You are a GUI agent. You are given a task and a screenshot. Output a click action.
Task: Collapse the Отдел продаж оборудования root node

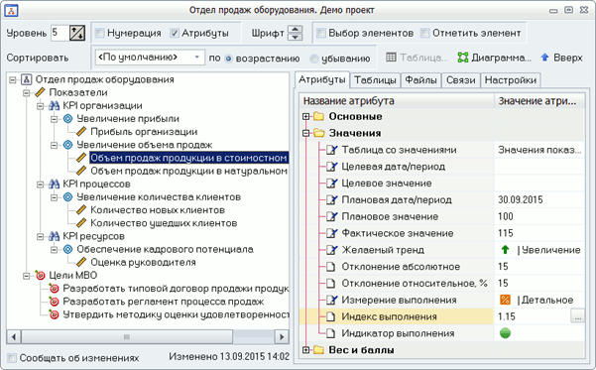(x=13, y=80)
